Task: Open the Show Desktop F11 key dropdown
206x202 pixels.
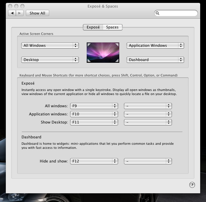Action: (94, 122)
